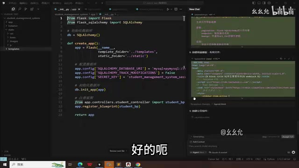Open the 选择 (Selection) menu

[x=35, y=3]
